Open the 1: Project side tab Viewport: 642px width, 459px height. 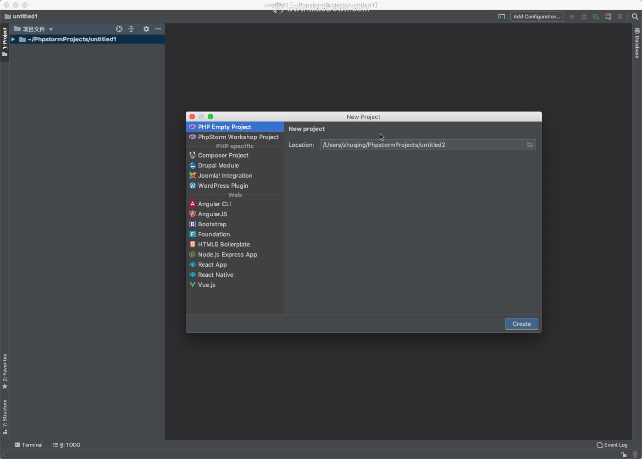[5, 42]
